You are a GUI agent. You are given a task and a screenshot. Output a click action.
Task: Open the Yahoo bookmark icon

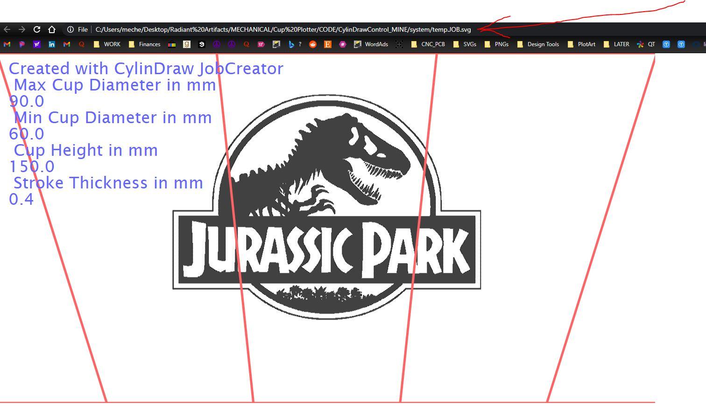point(37,44)
